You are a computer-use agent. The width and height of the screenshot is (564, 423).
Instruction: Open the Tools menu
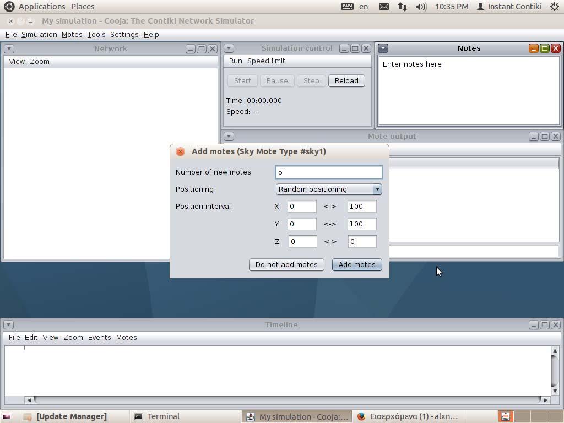click(96, 35)
